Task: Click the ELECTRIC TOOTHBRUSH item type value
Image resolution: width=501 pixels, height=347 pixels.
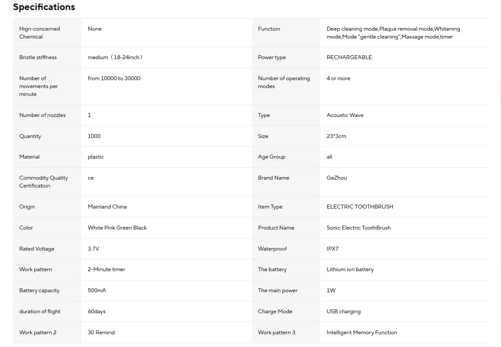Action: tap(360, 207)
